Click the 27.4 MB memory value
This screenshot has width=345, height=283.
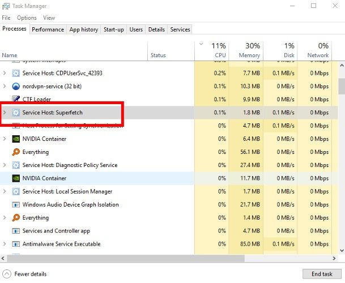[250, 165]
